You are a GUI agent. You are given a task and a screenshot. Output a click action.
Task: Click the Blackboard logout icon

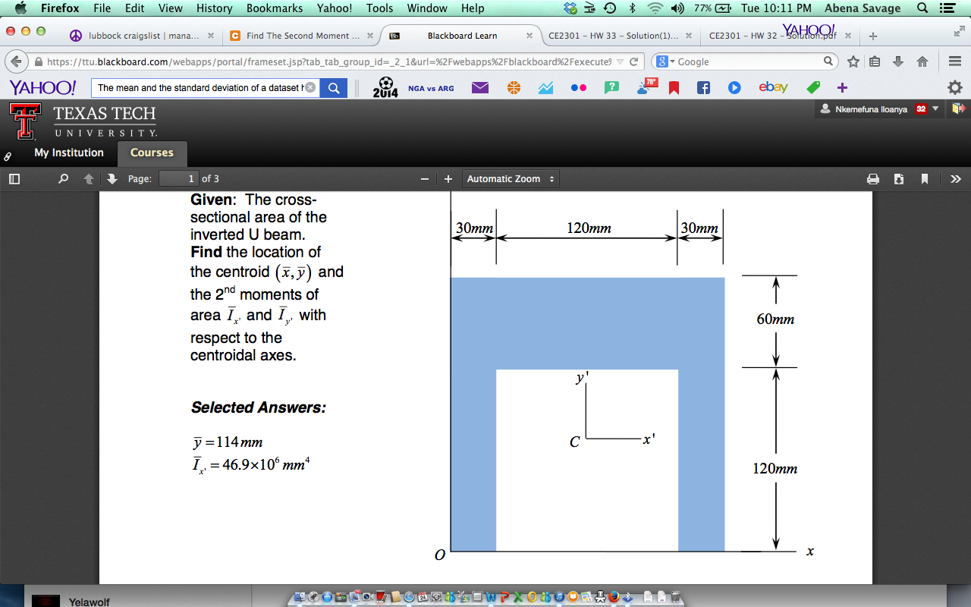958,109
